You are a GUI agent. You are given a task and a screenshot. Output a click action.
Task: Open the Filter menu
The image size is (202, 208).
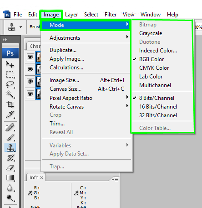tap(111, 15)
